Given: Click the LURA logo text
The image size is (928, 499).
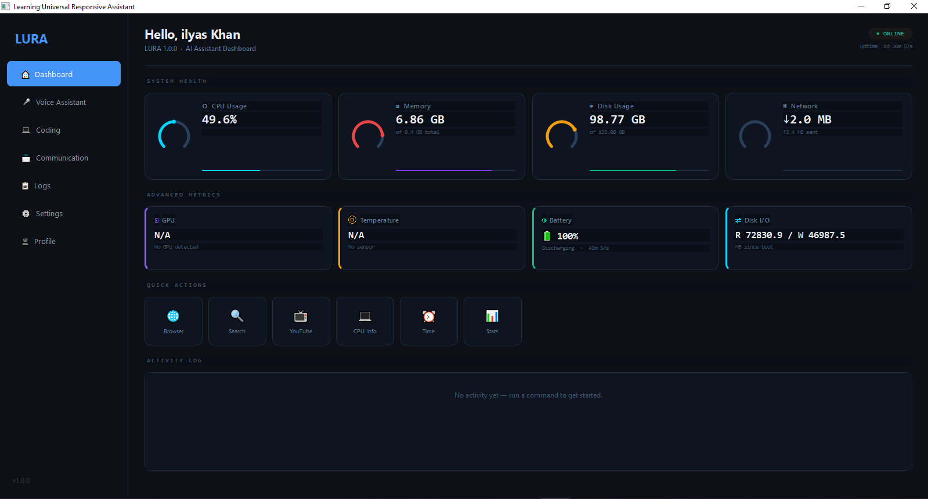Looking at the screenshot, I should click(31, 39).
